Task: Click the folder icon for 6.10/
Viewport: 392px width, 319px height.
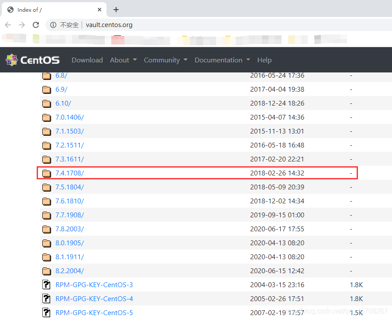Action: [47, 103]
